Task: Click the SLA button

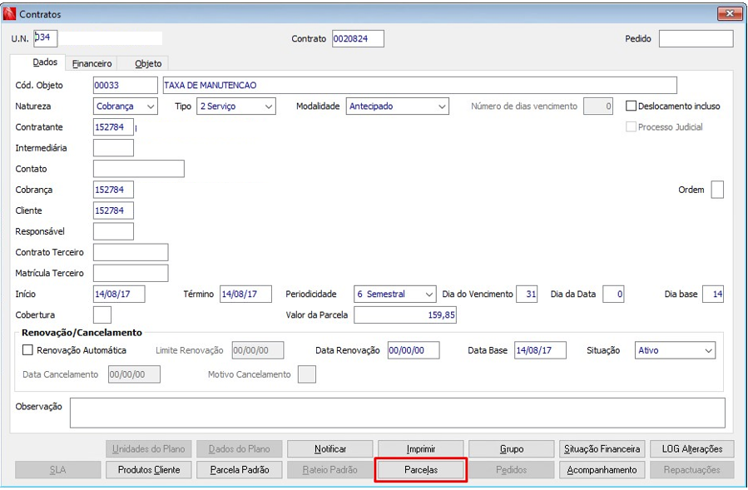Action: pyautogui.click(x=57, y=470)
